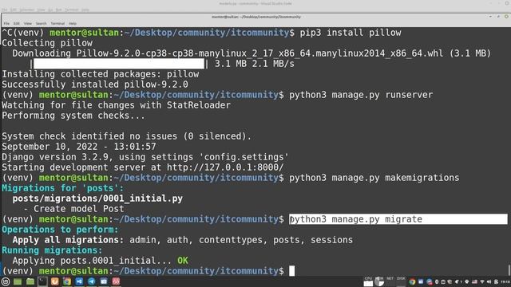Viewport: 511px width, 287px height.
Task: Click the pillow download progress bar
Action: coord(119,64)
